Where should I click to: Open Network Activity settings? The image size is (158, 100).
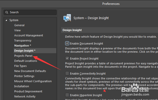pos(25,96)
